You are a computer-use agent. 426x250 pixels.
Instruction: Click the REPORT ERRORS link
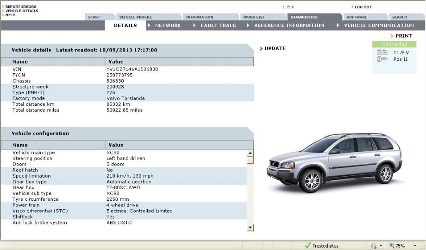point(21,6)
